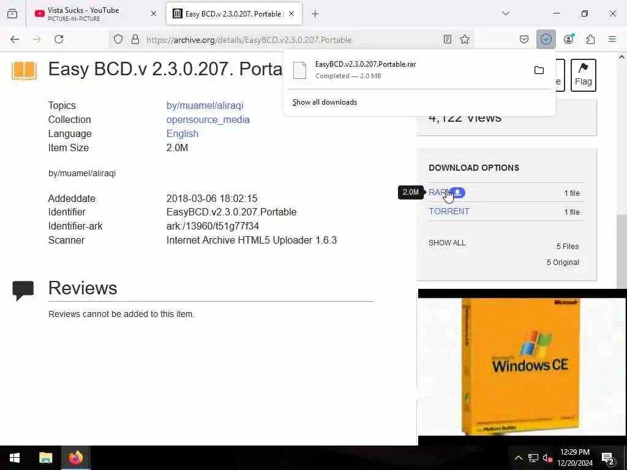This screenshot has width=627, height=470.
Task: Open muted volume tray icon
Action: click(x=547, y=458)
